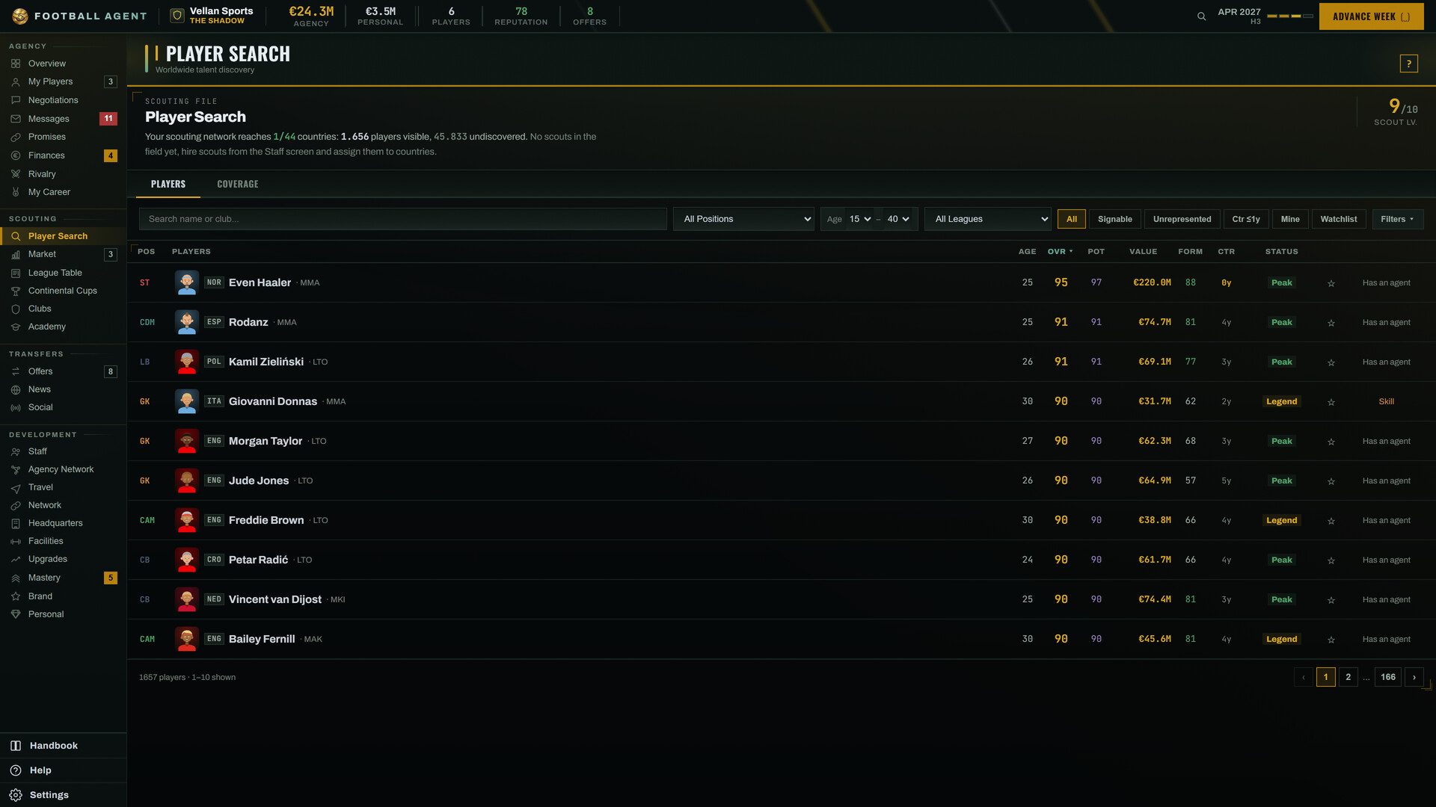The width and height of the screenshot is (1436, 807).
Task: Open the help question mark button
Action: pos(1408,64)
